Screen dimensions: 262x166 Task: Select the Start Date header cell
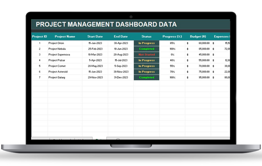tap(95, 37)
